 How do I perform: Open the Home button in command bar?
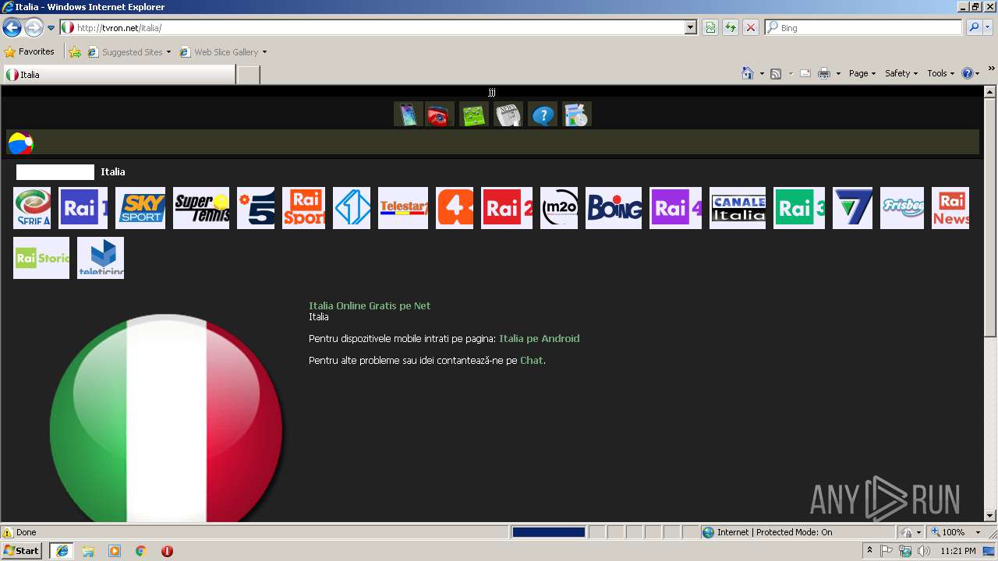(747, 73)
